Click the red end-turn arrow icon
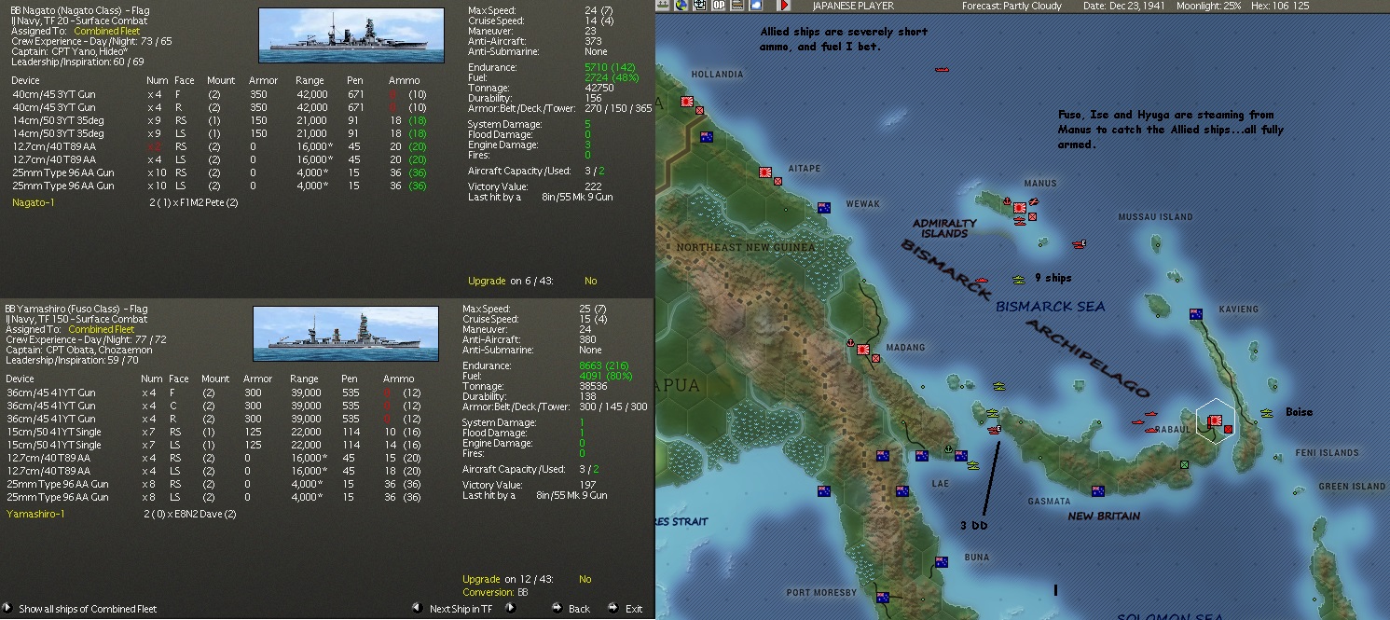This screenshot has height=620, width=1390. tap(784, 6)
